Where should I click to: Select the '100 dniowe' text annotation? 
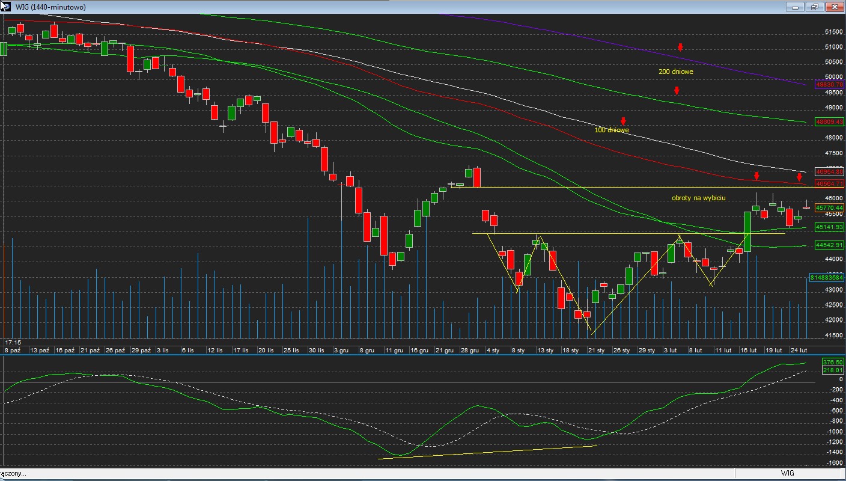[612, 130]
